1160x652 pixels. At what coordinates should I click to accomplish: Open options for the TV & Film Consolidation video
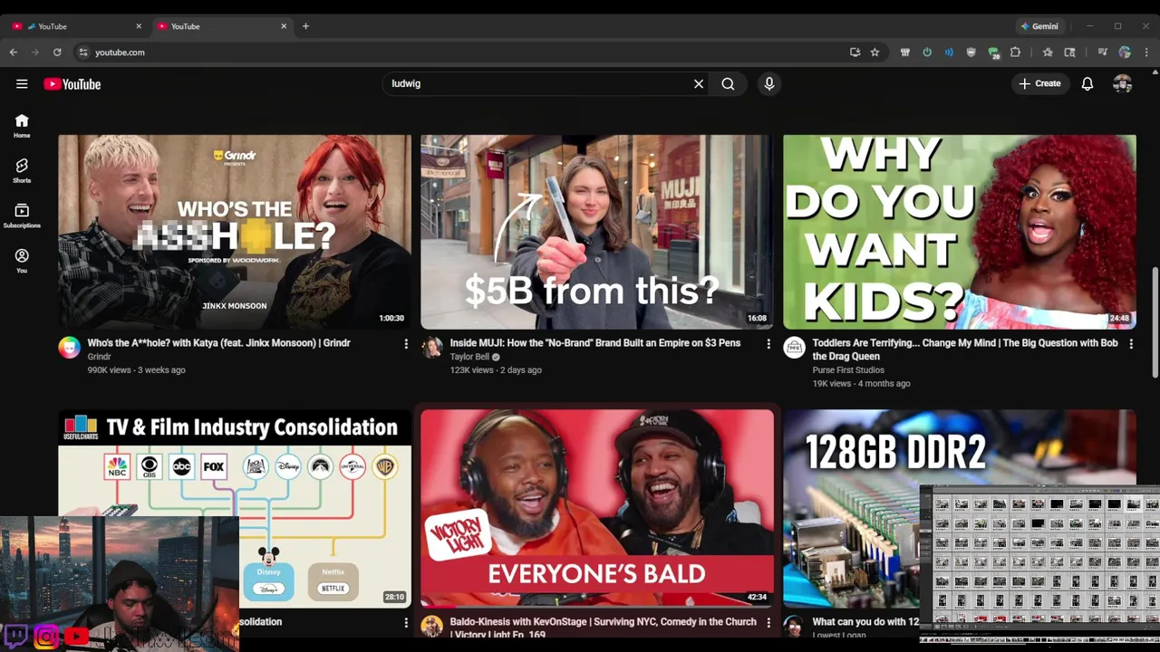pyautogui.click(x=406, y=623)
